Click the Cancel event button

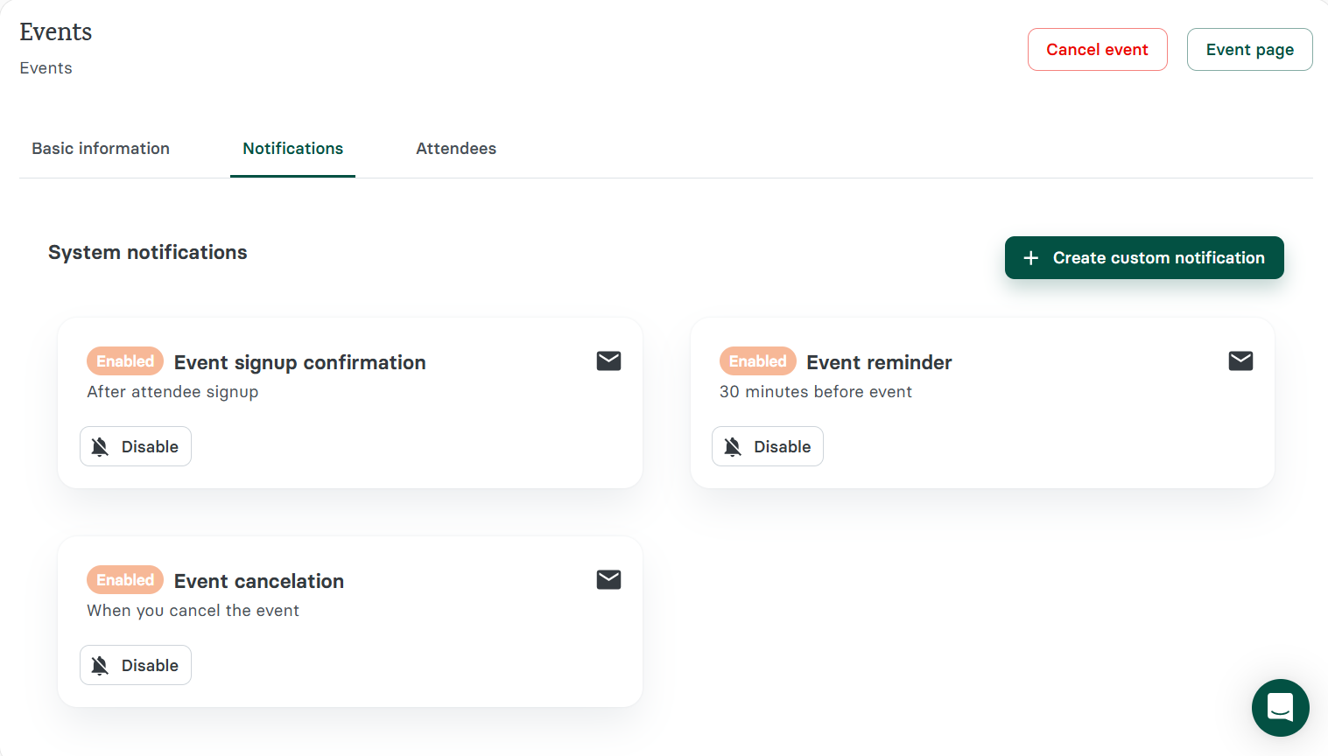coord(1097,49)
